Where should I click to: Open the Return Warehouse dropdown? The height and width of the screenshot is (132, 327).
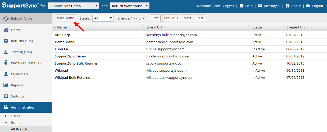130,6
